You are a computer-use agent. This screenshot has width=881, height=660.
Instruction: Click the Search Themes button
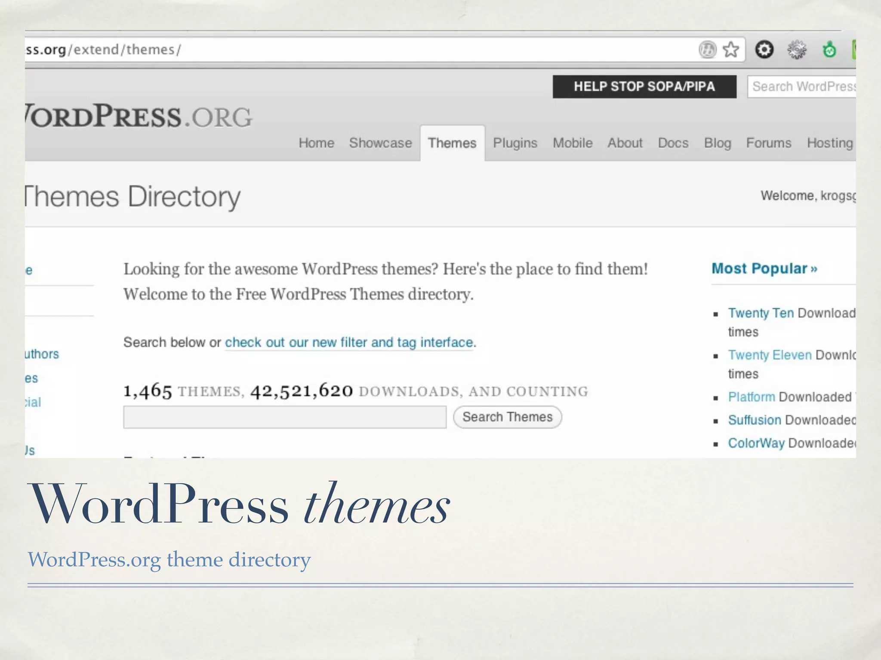(508, 417)
